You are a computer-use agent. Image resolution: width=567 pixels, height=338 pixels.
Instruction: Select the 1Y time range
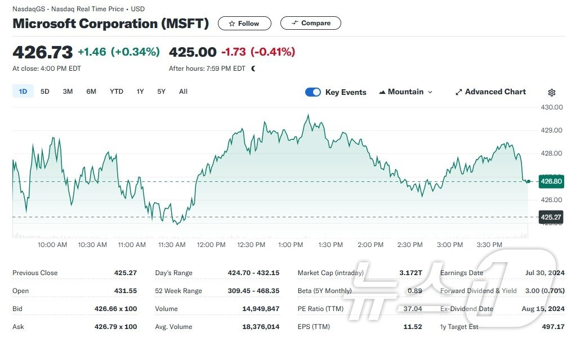click(140, 92)
